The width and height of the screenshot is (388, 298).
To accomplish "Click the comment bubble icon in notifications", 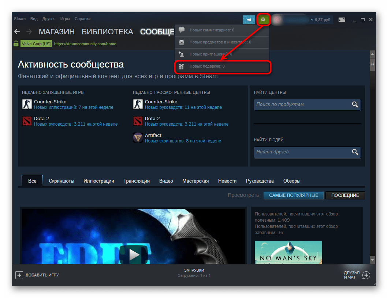I will 182,30.
